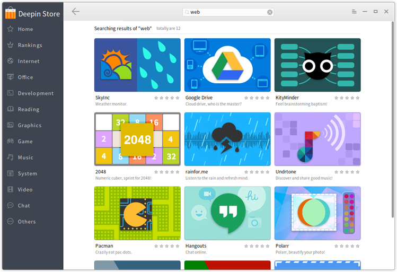Rate SkyInc using its star rating
Viewport: 397px width, 272px height.
click(167, 98)
